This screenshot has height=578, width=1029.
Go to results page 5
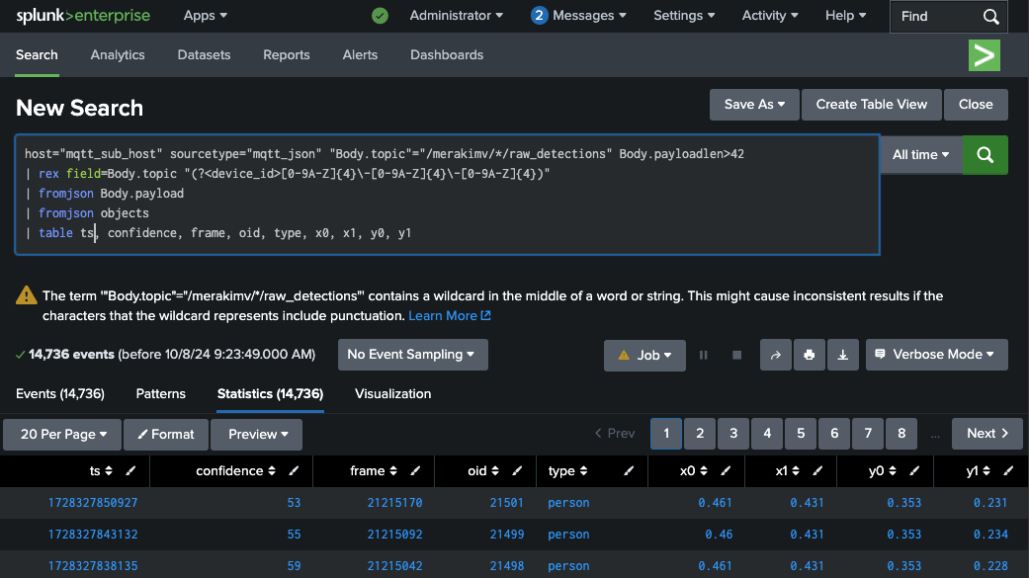801,434
